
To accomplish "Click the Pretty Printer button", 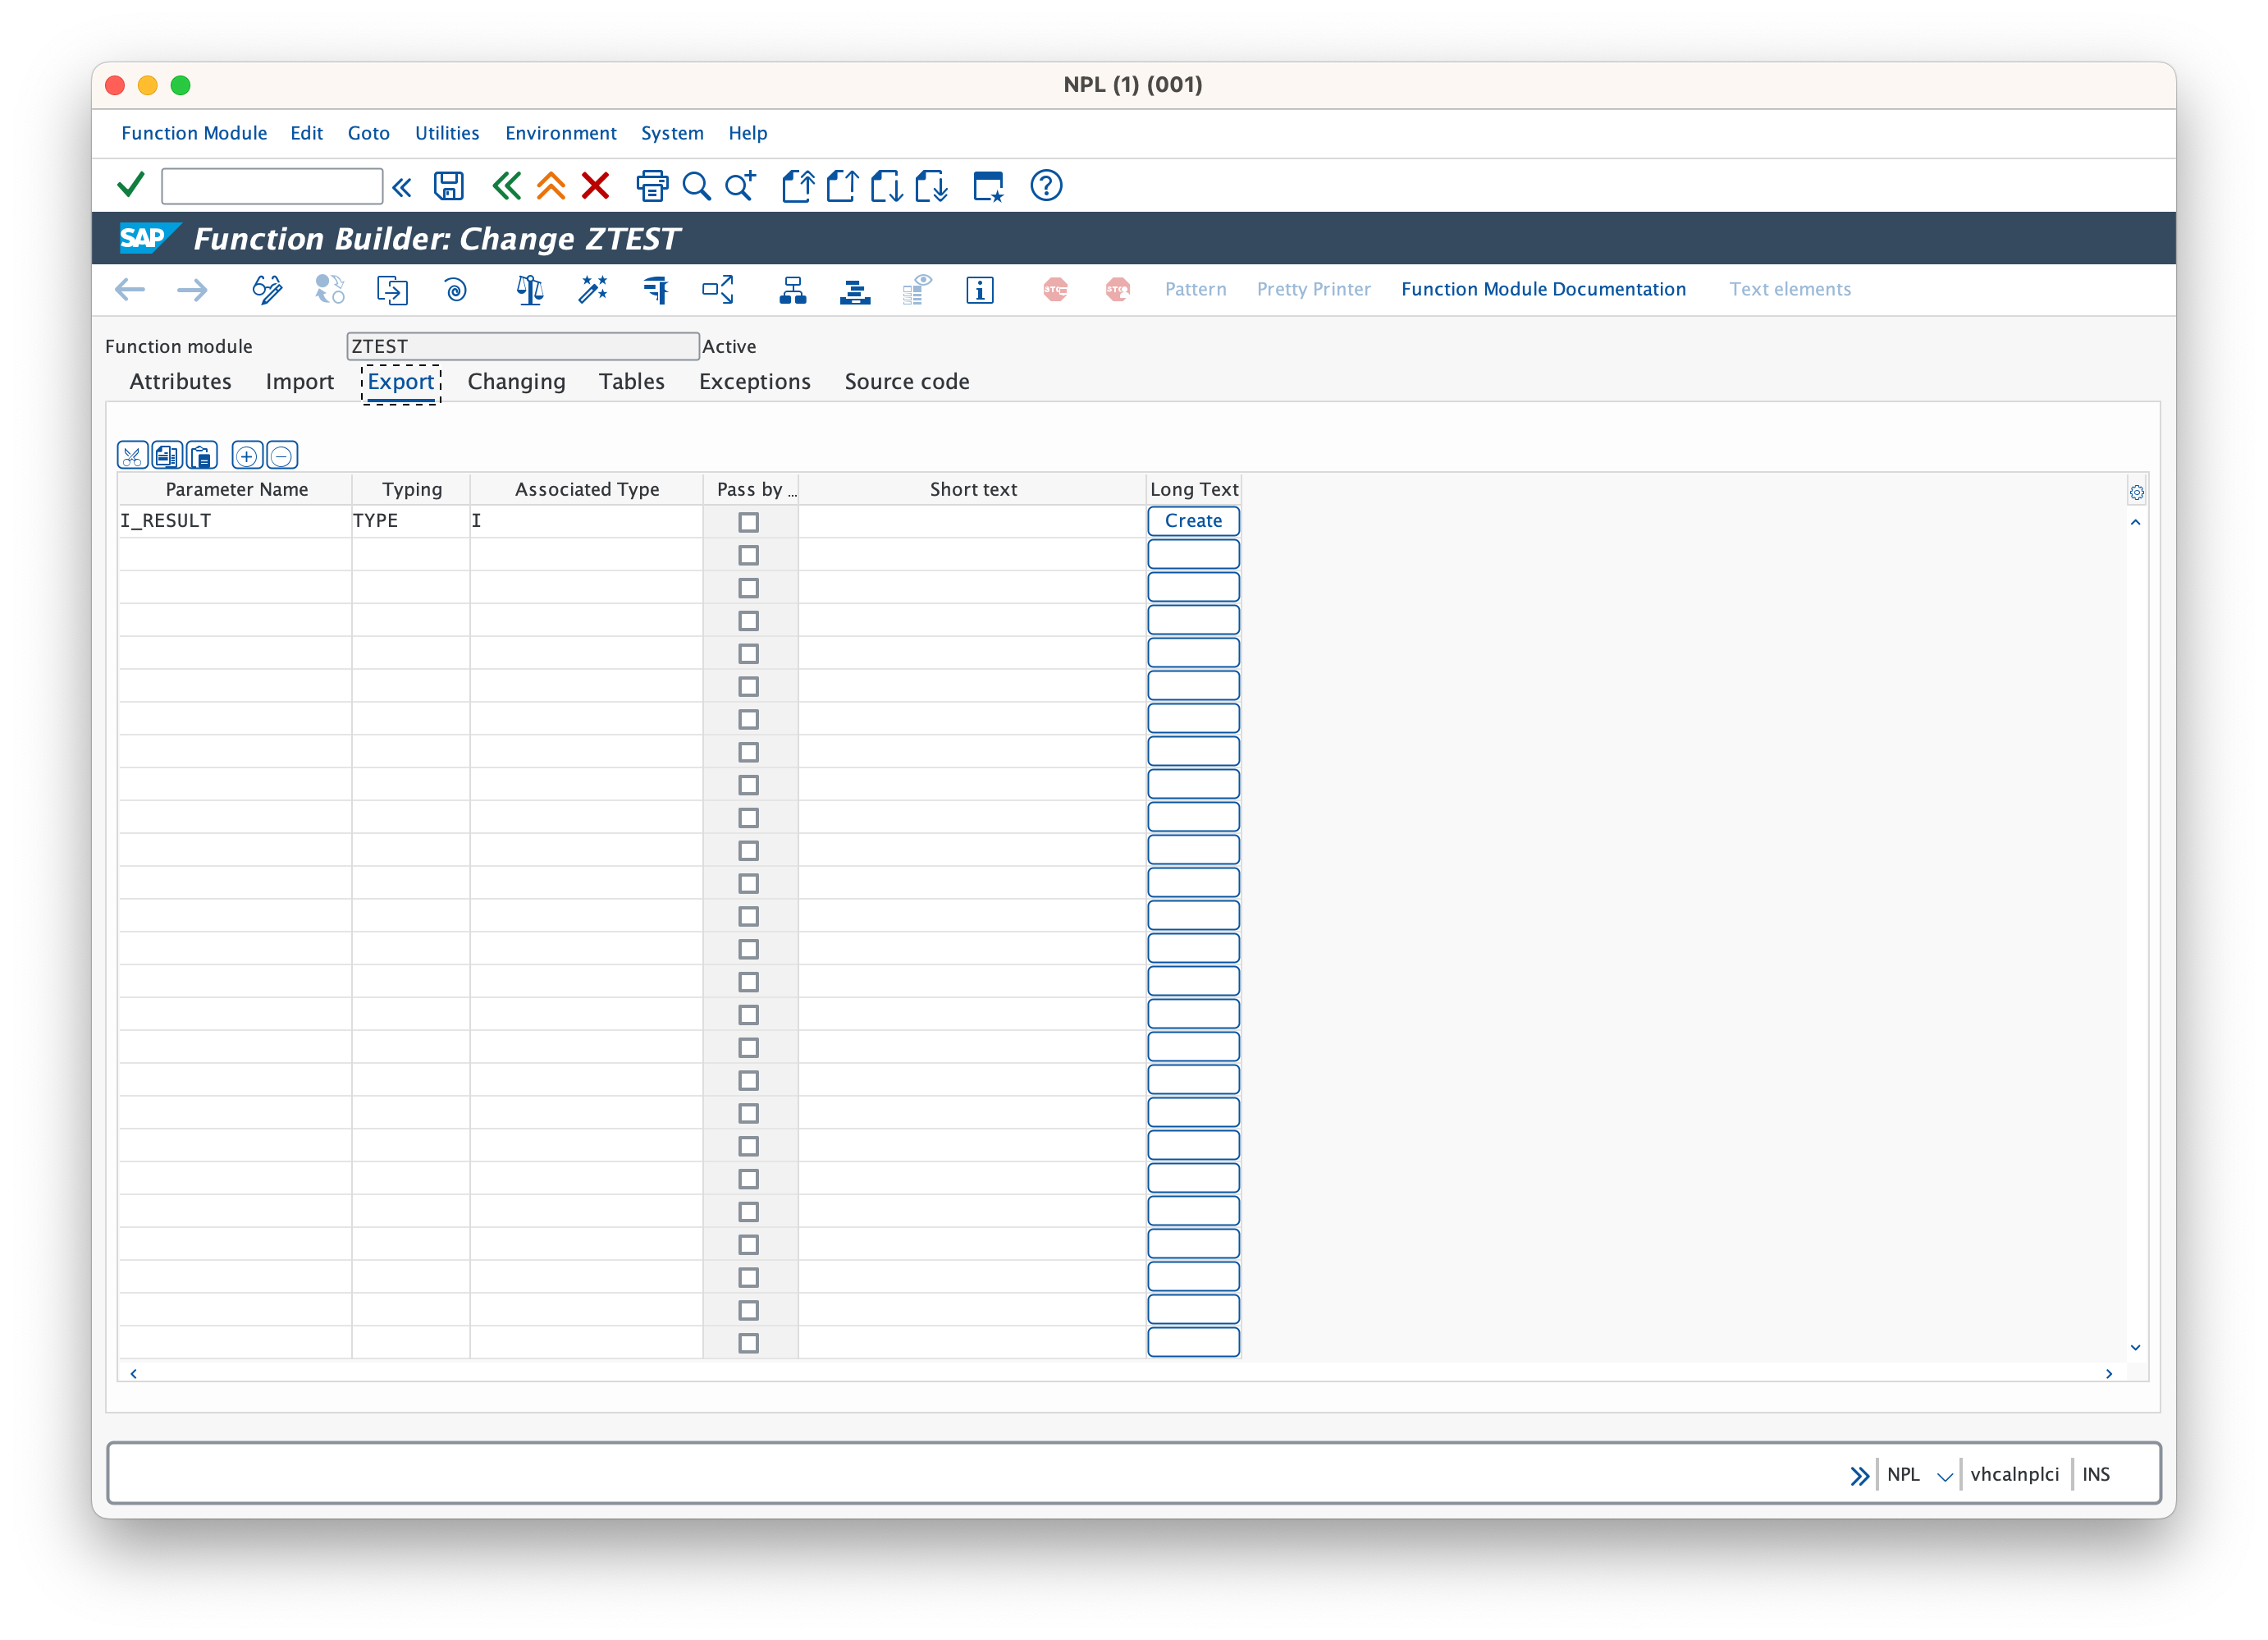I will point(1313,289).
